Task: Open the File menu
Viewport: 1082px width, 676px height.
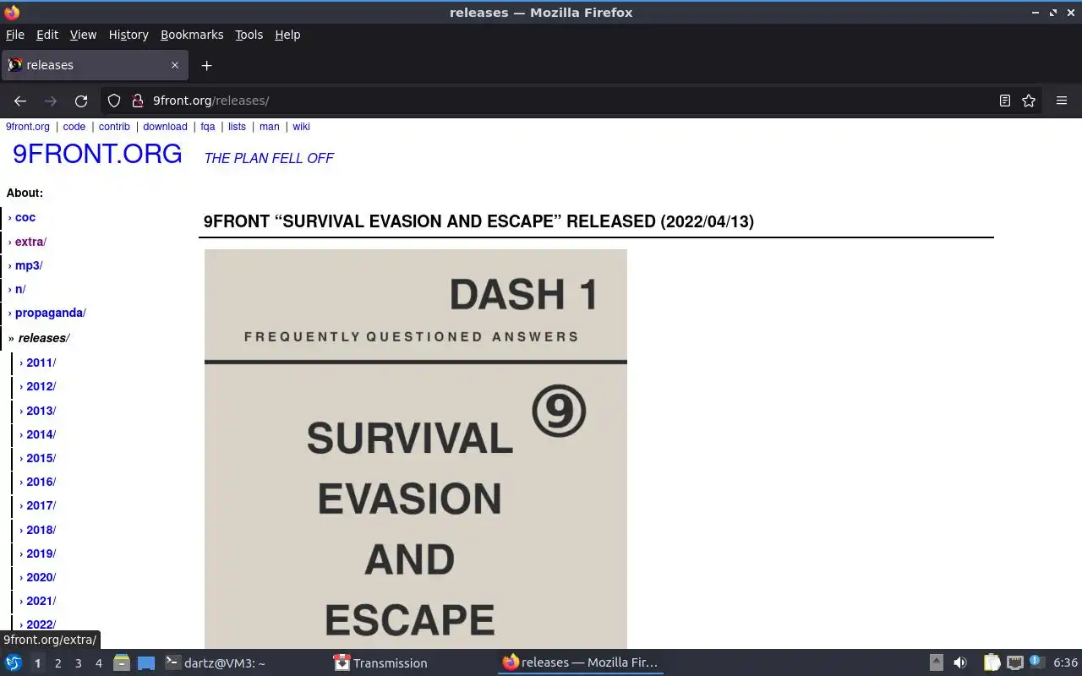Action: coord(15,35)
